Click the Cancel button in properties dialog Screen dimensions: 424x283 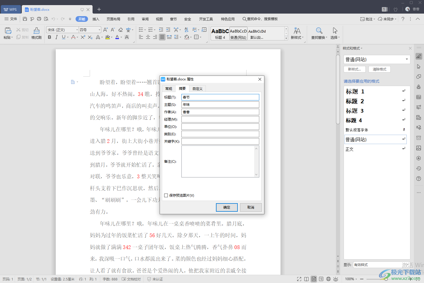[251, 207]
